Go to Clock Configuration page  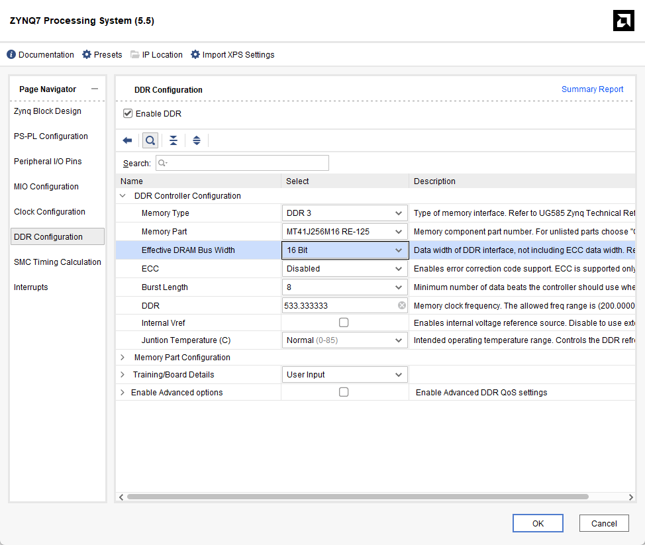(50, 211)
